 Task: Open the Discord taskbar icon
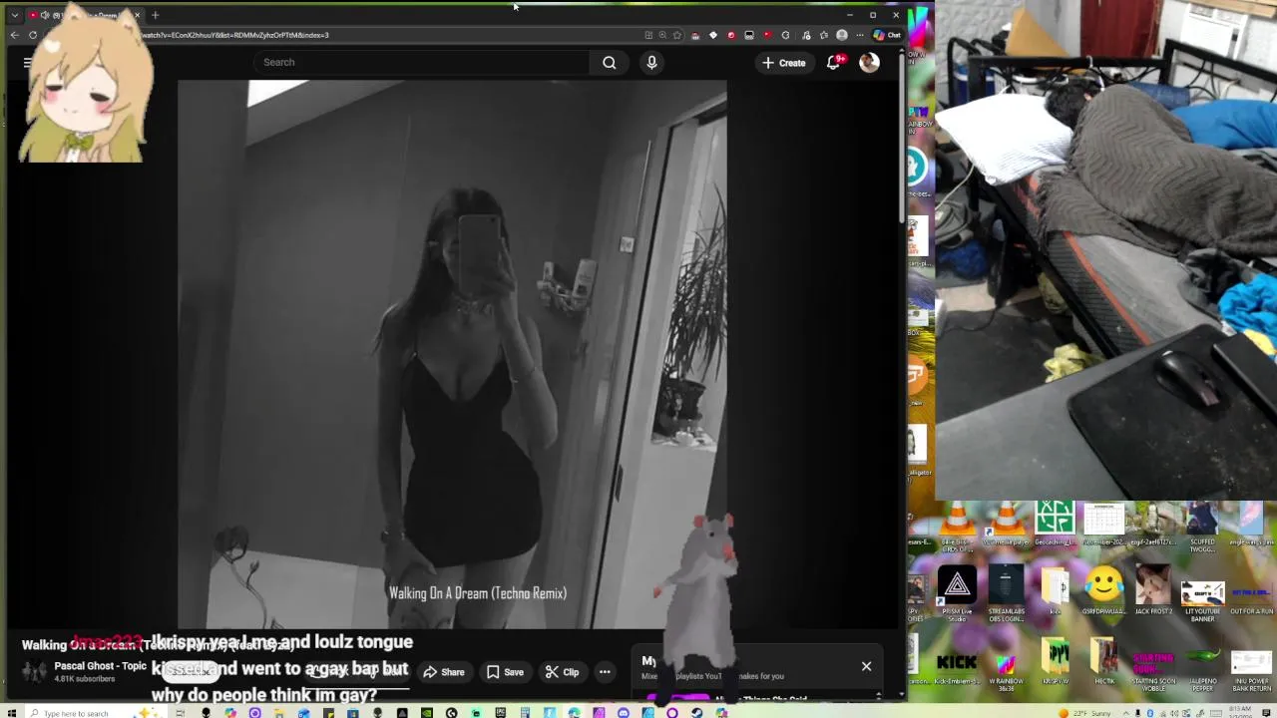tap(623, 713)
